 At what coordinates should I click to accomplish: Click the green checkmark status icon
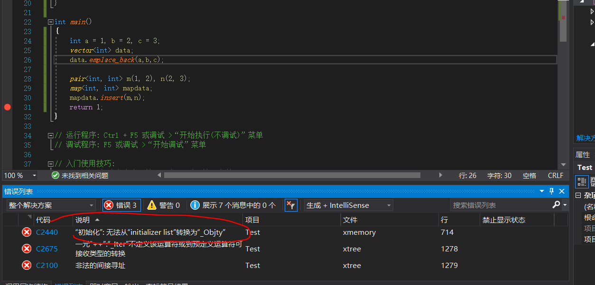[55, 175]
